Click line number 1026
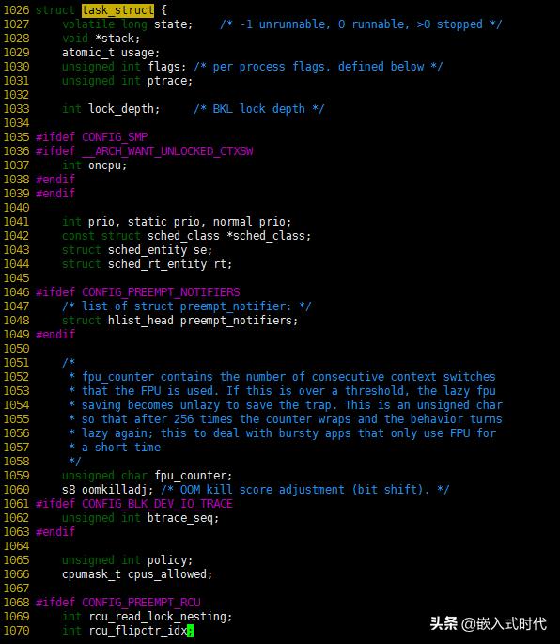Screen dimensions: 560x644 [16, 9]
